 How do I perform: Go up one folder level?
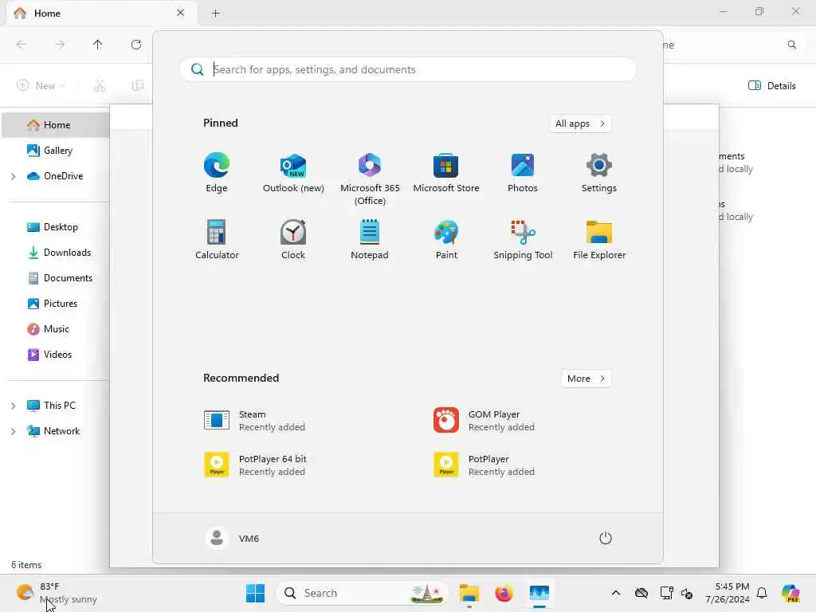[97, 45]
